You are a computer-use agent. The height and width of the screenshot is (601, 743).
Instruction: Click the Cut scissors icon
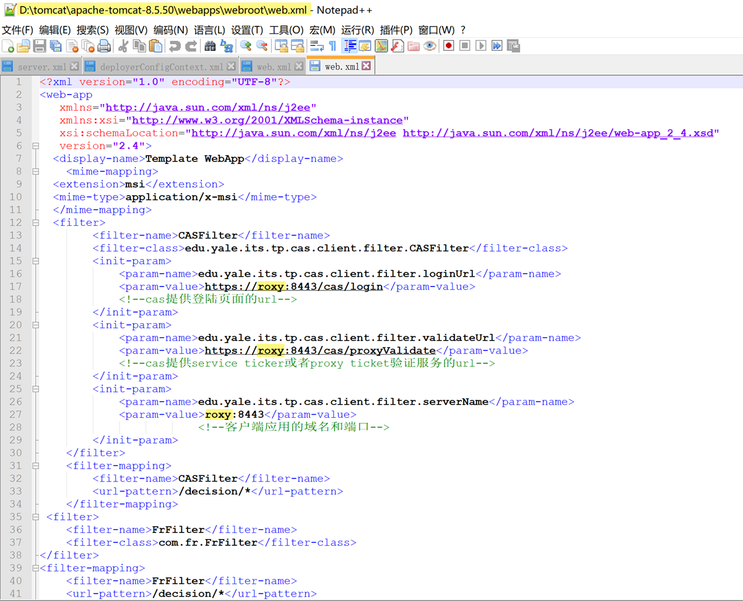(123, 46)
